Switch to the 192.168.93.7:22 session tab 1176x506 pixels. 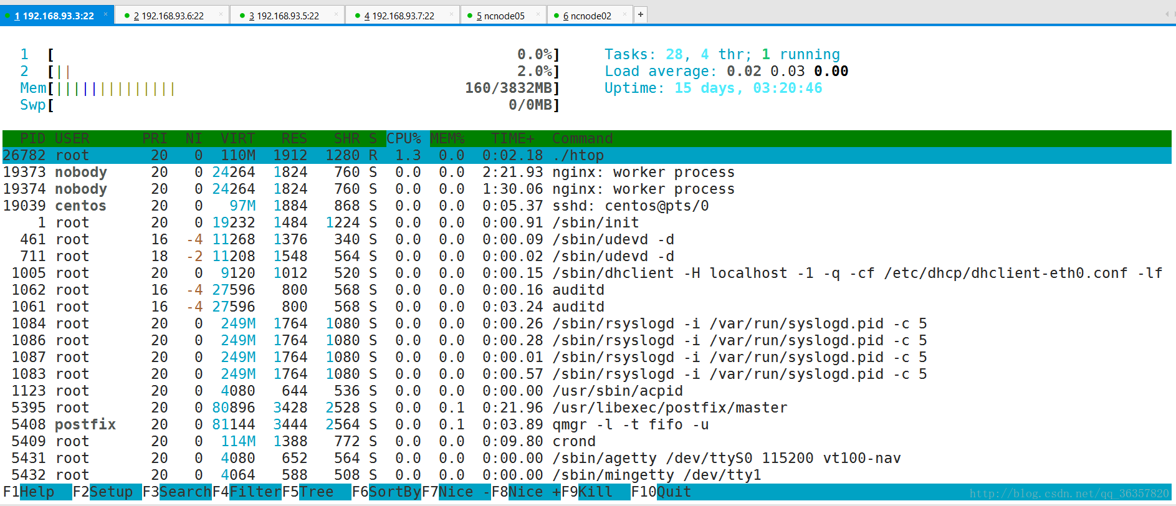(402, 16)
